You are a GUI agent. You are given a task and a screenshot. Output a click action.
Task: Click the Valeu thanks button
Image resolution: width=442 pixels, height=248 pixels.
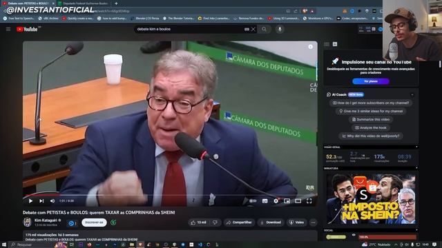click(297, 223)
